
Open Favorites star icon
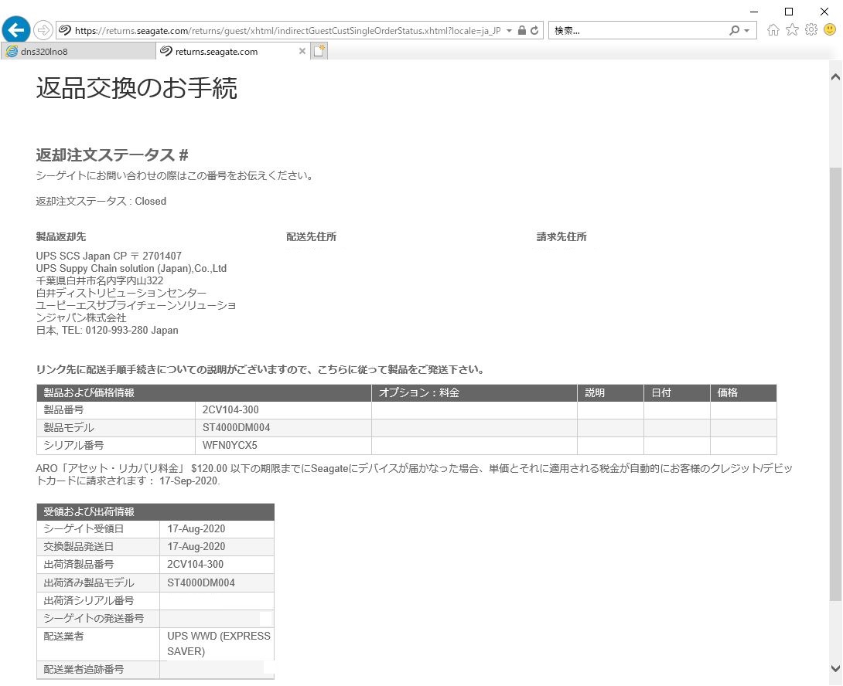(x=792, y=29)
